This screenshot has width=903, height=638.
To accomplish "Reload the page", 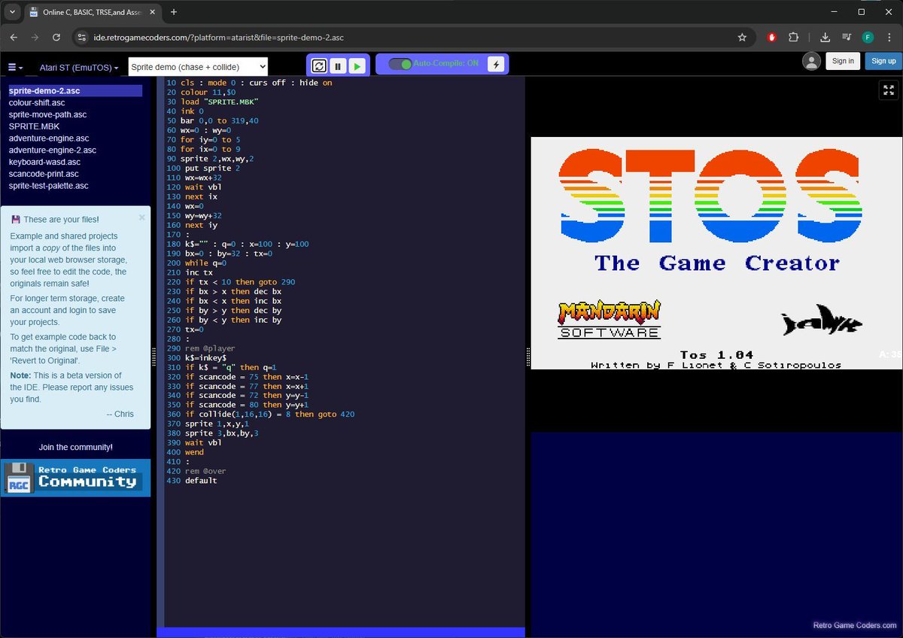I will click(56, 37).
